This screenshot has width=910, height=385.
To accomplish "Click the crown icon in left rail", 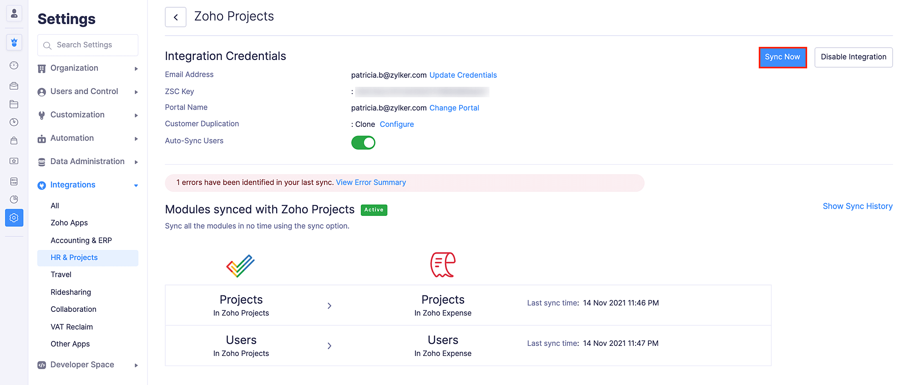I will (14, 42).
